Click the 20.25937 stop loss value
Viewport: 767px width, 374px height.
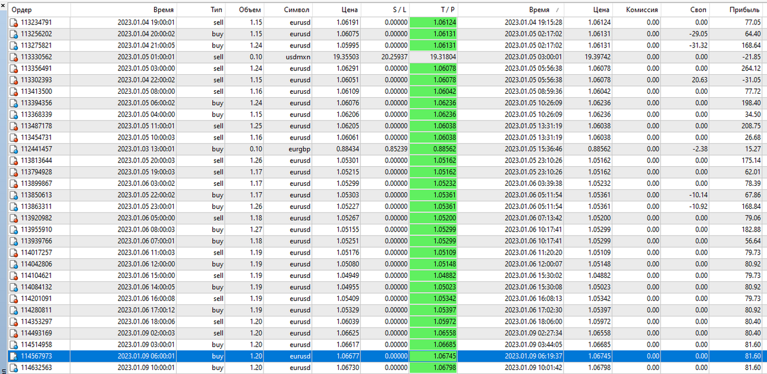point(394,57)
